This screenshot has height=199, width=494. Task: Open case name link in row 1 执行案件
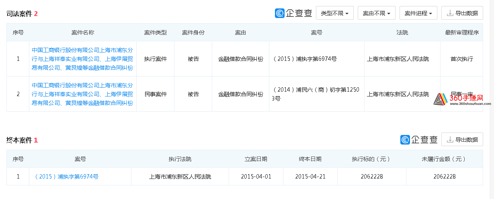pyautogui.click(x=82, y=59)
